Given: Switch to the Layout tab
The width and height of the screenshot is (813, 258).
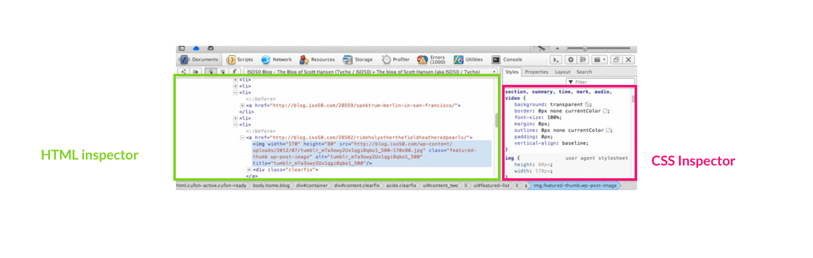Looking at the screenshot, I should pos(562,72).
